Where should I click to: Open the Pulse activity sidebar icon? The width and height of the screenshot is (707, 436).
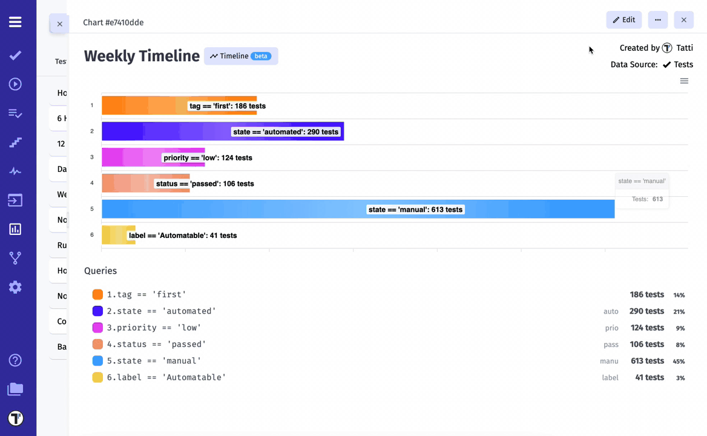15,171
